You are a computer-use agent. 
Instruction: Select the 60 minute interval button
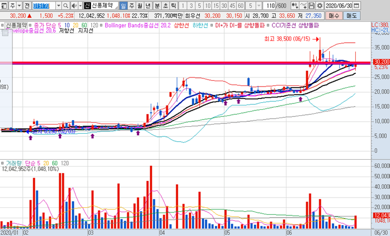[240, 5]
